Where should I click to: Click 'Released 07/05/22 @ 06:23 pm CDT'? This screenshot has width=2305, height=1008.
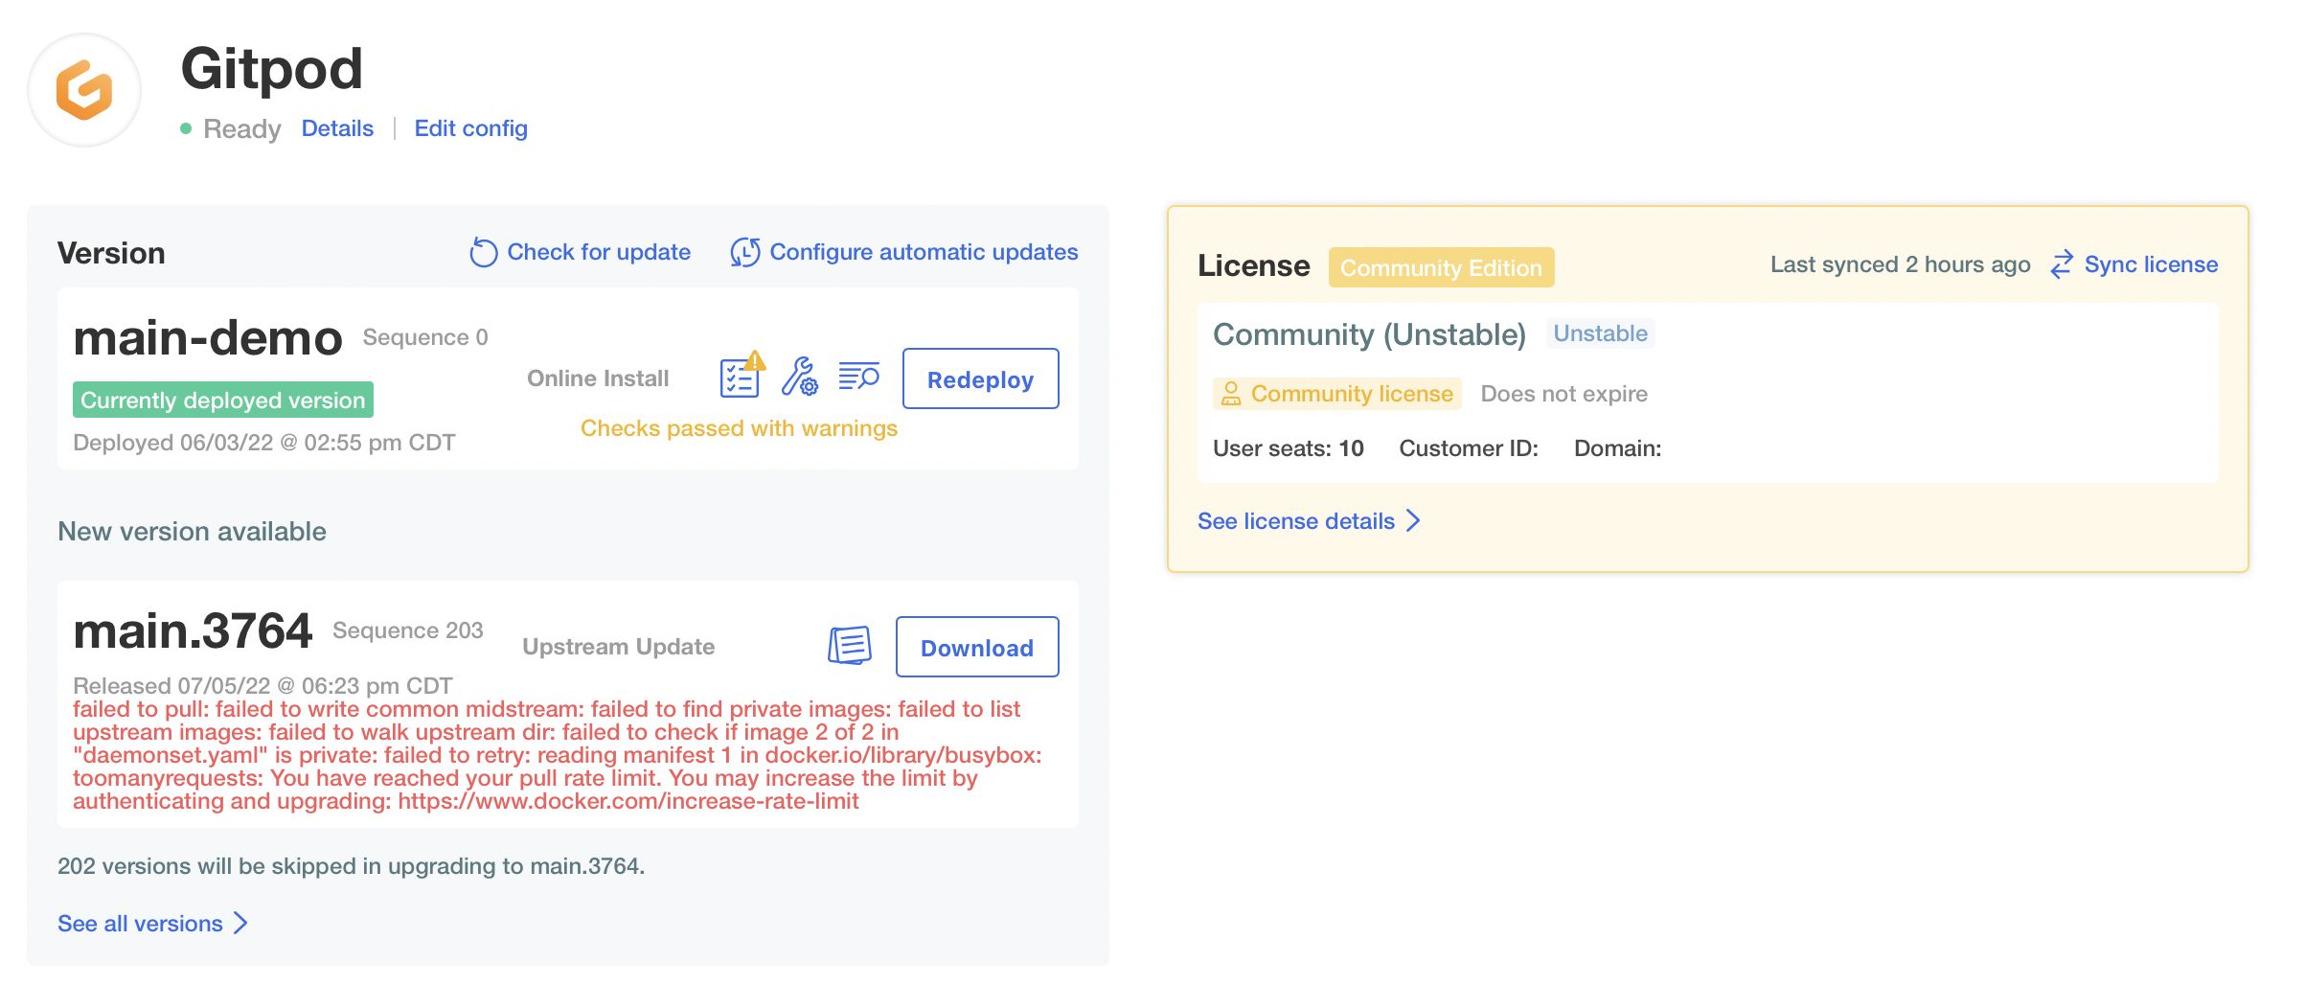coord(262,686)
